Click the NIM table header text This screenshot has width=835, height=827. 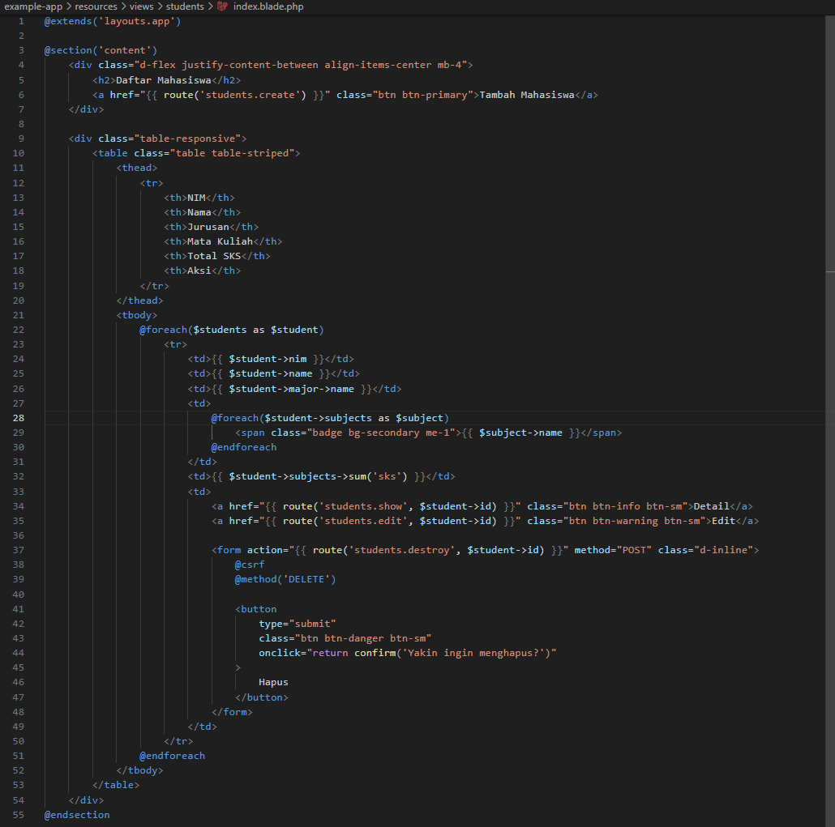tap(196, 198)
